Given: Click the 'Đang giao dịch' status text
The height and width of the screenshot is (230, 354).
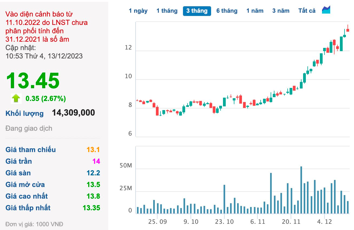Looking at the screenshot, I should tap(29, 128).
